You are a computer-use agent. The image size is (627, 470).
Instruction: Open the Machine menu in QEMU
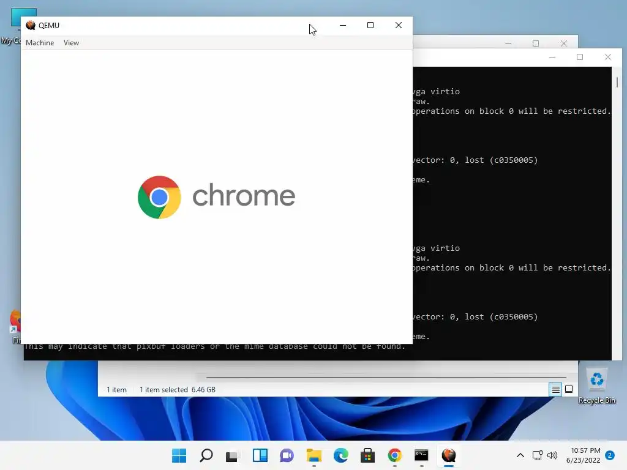point(40,43)
